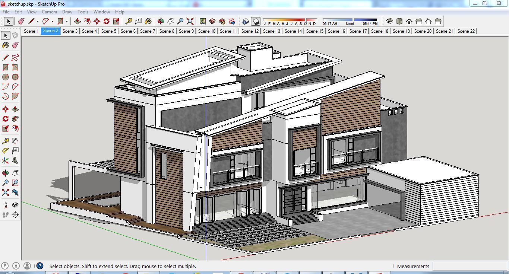Viewport: 509px width, 274px height.
Task: Open the Extension Warehouse
Action: [222, 21]
